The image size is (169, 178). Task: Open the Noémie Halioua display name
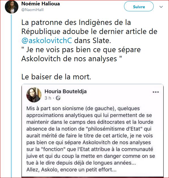40,4
